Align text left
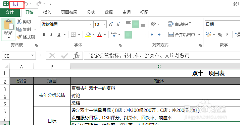The width and height of the screenshot is (240, 125). pos(128,35)
